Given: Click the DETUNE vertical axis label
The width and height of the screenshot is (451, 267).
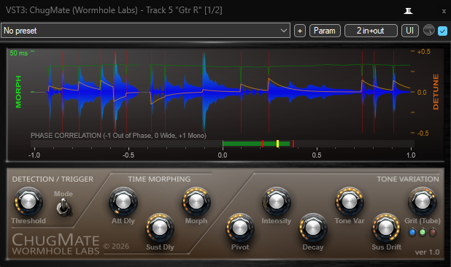Looking at the screenshot, I should (x=436, y=92).
